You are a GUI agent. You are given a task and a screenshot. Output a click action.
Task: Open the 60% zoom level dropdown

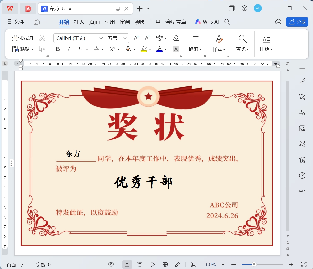tap(223, 265)
